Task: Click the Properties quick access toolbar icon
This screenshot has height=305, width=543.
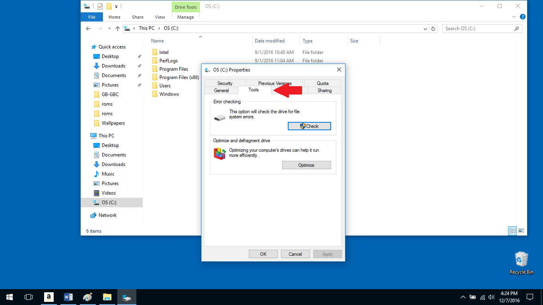Action: coord(100,6)
